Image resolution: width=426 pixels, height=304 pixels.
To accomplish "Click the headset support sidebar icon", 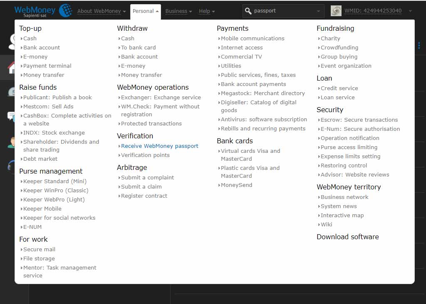I will pyautogui.click(x=11, y=166).
